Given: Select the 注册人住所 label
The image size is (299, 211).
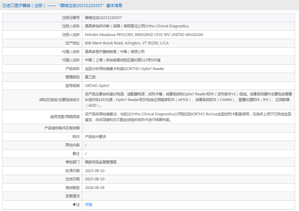Looking at the screenshot, I should (x=71, y=35).
